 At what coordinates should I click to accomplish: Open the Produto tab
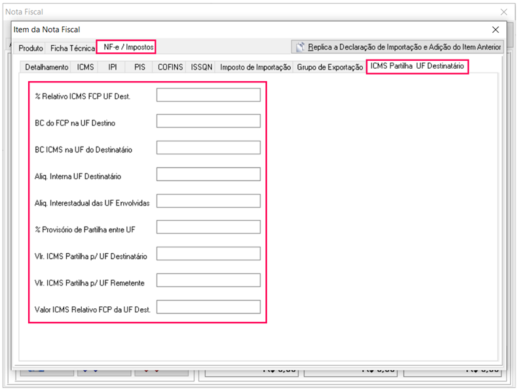tap(31, 48)
